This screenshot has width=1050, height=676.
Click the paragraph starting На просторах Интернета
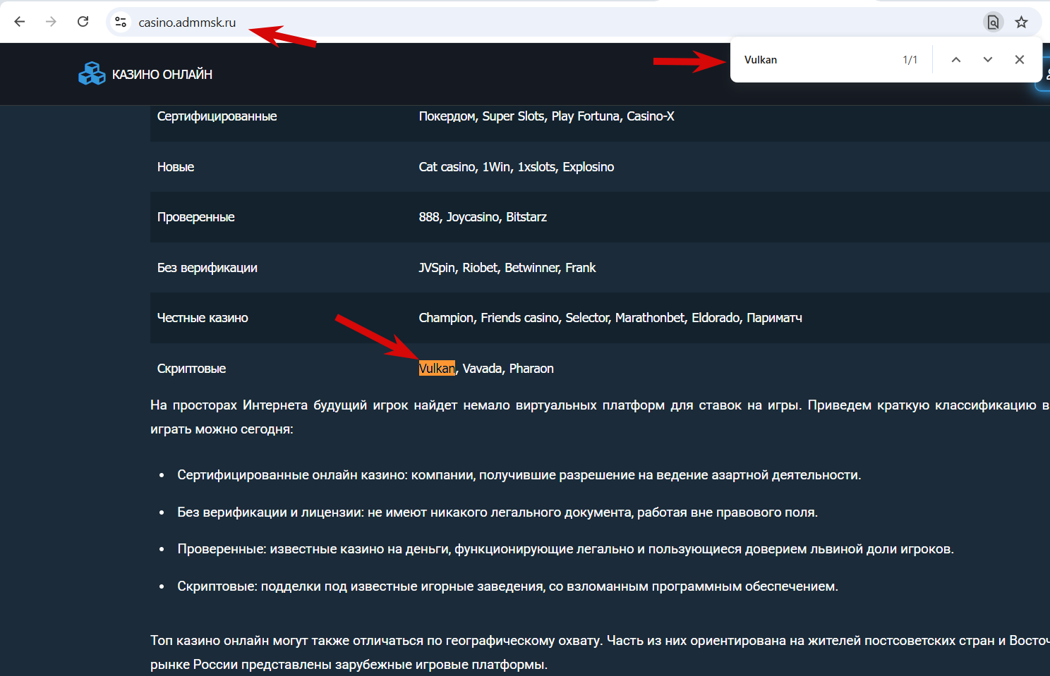[600, 417]
